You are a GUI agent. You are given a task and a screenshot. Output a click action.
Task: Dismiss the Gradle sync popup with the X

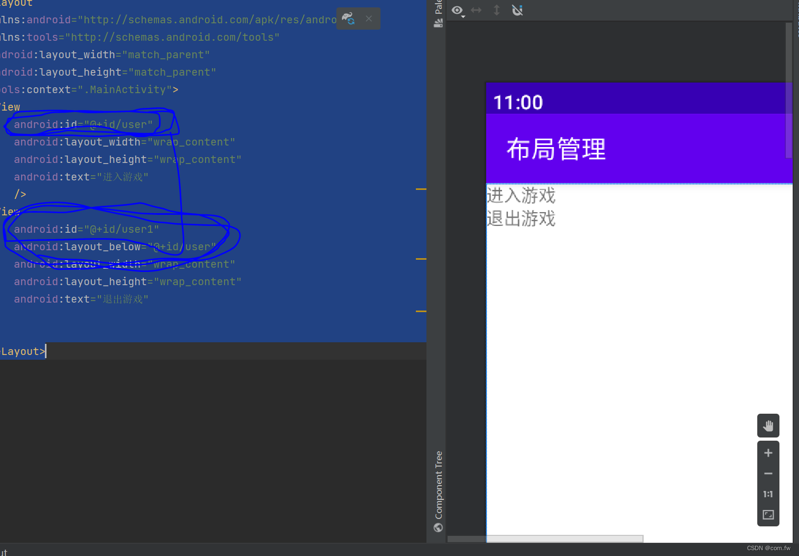(x=368, y=19)
